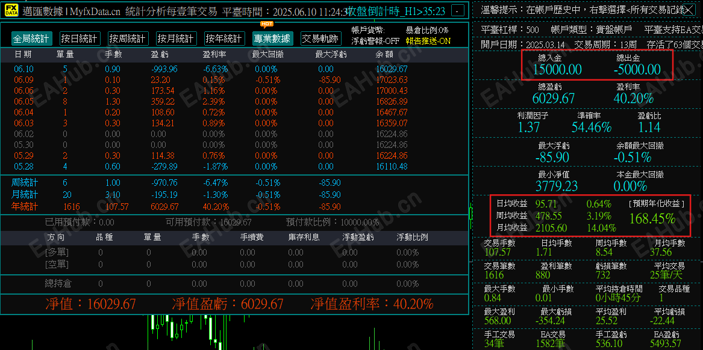Click the 359.22 profit value
Image resolution: width=703 pixels, height=350 pixels.
162,102
